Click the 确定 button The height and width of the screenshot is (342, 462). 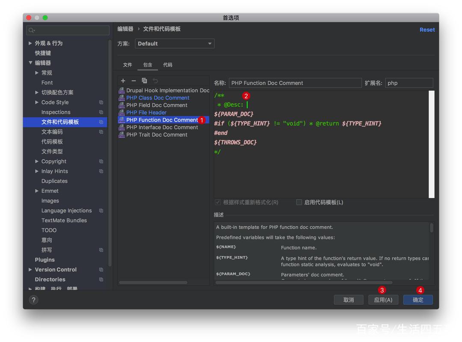pos(418,300)
